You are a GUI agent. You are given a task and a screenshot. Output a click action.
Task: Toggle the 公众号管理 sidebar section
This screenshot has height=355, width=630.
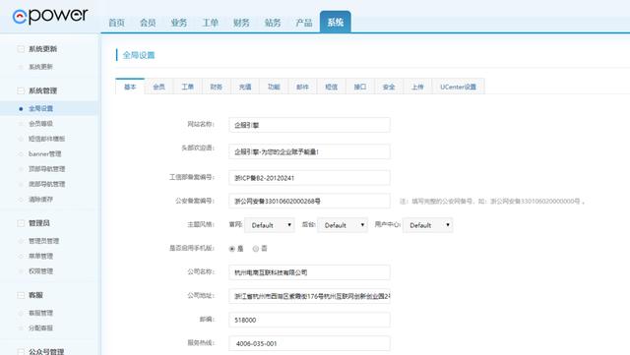[x=40, y=352]
